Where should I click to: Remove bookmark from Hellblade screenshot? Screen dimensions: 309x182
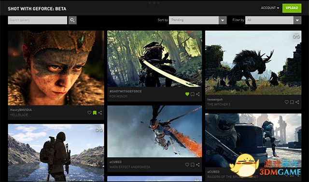[95, 113]
